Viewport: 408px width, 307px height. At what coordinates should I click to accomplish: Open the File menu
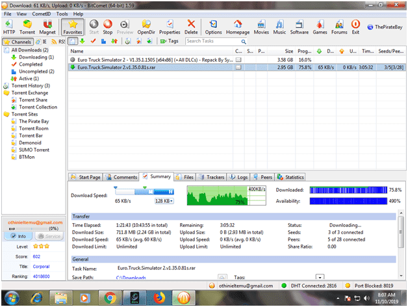[8, 14]
